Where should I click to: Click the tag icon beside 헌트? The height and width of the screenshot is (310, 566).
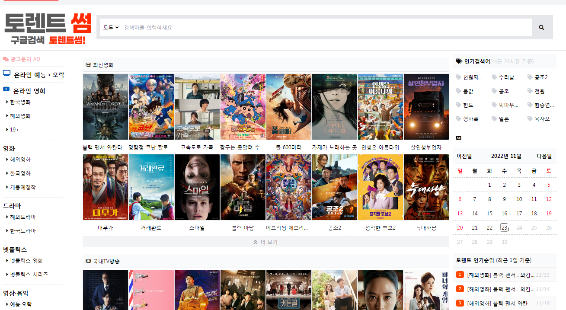click(458, 105)
